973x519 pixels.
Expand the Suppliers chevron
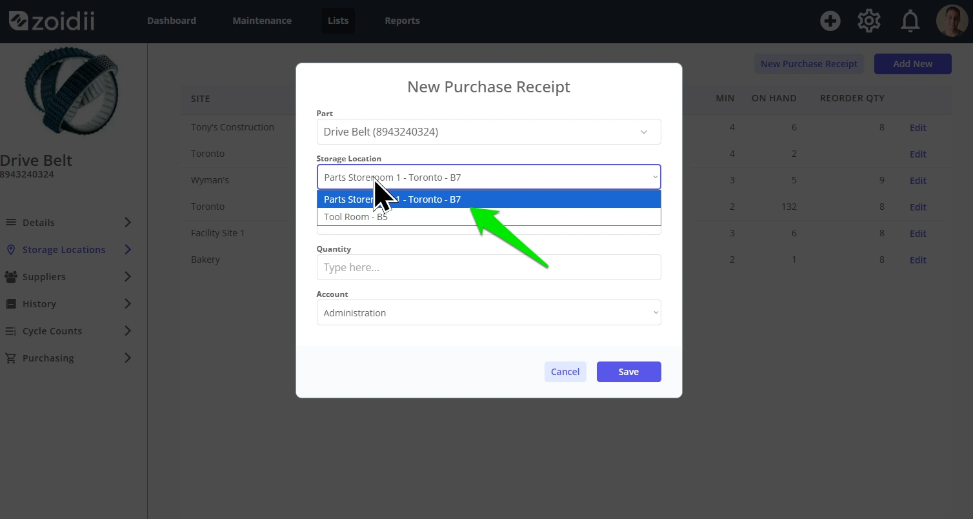coord(128,276)
